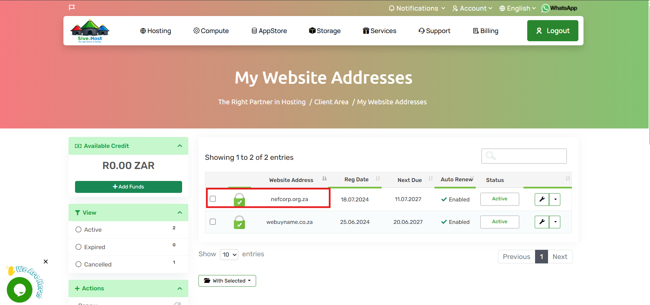The image size is (650, 305).
Task: Select page 1 in pagination
Action: coord(542,257)
